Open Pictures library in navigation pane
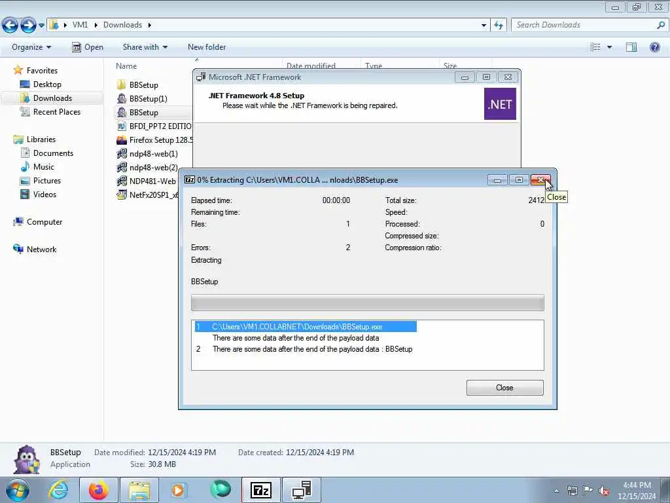Screen dimensions: 670x503 [x=41, y=181]
